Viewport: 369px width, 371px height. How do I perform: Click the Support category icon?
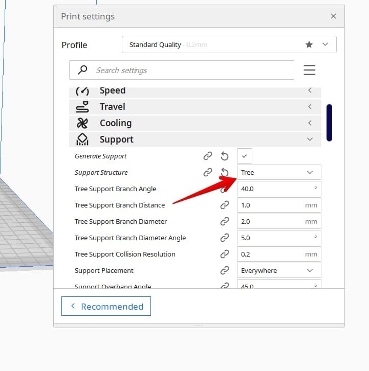click(82, 140)
